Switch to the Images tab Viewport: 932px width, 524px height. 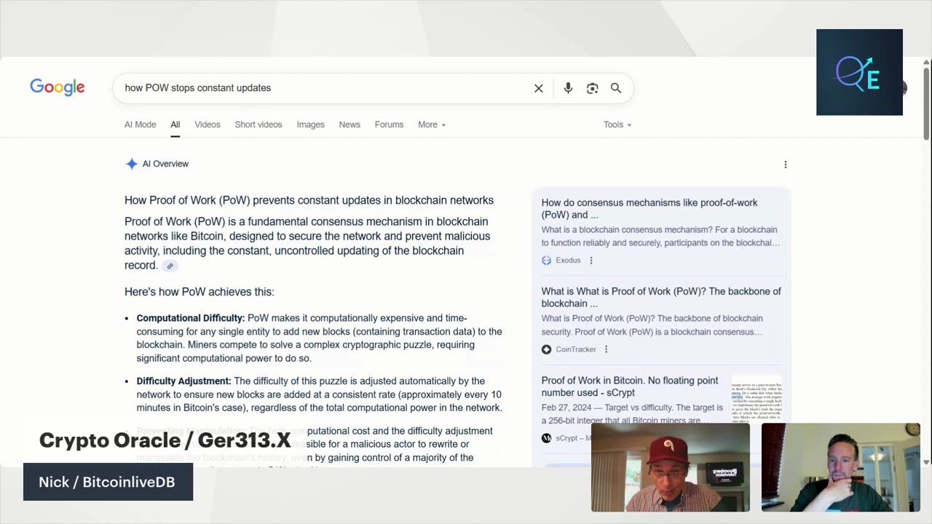tap(310, 124)
